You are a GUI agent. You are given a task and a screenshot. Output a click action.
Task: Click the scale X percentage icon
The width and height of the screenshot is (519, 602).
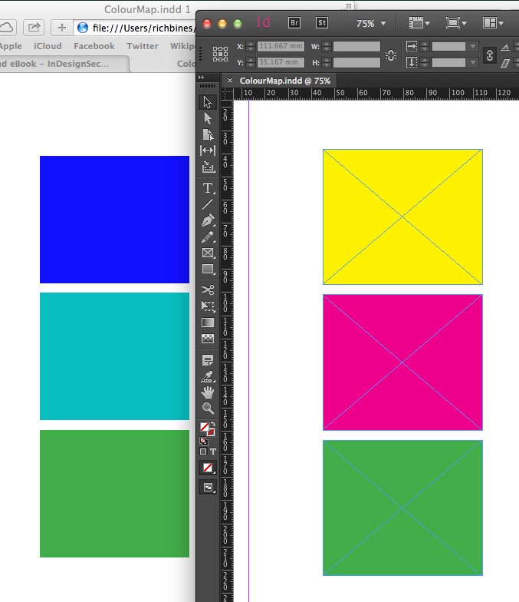coord(411,46)
